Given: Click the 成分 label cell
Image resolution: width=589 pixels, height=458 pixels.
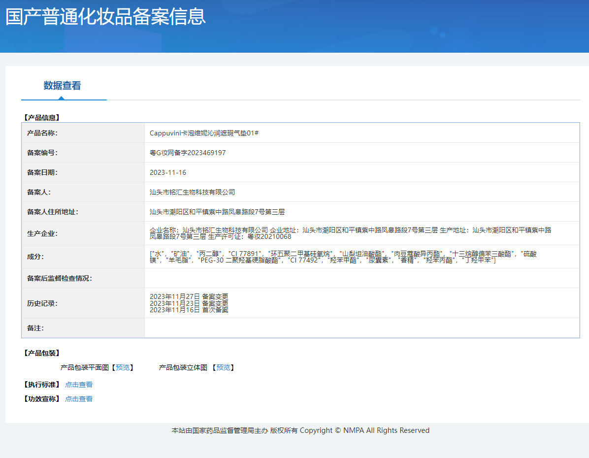Looking at the screenshot, I should tap(83, 257).
